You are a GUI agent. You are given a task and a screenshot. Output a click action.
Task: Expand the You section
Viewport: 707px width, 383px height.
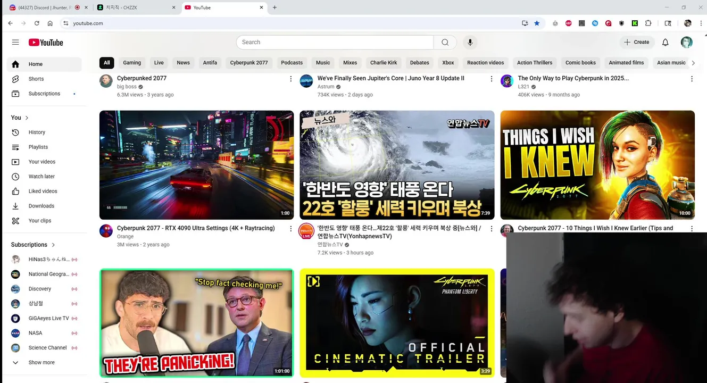[20, 118]
